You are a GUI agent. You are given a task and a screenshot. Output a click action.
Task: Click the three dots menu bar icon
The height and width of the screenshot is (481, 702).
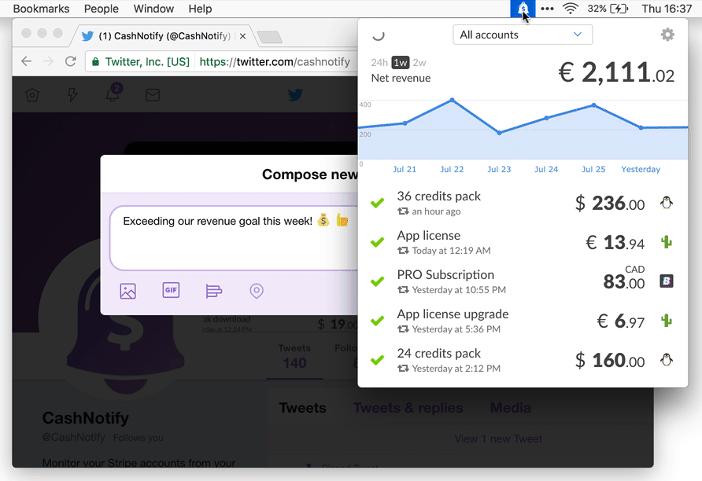point(547,9)
